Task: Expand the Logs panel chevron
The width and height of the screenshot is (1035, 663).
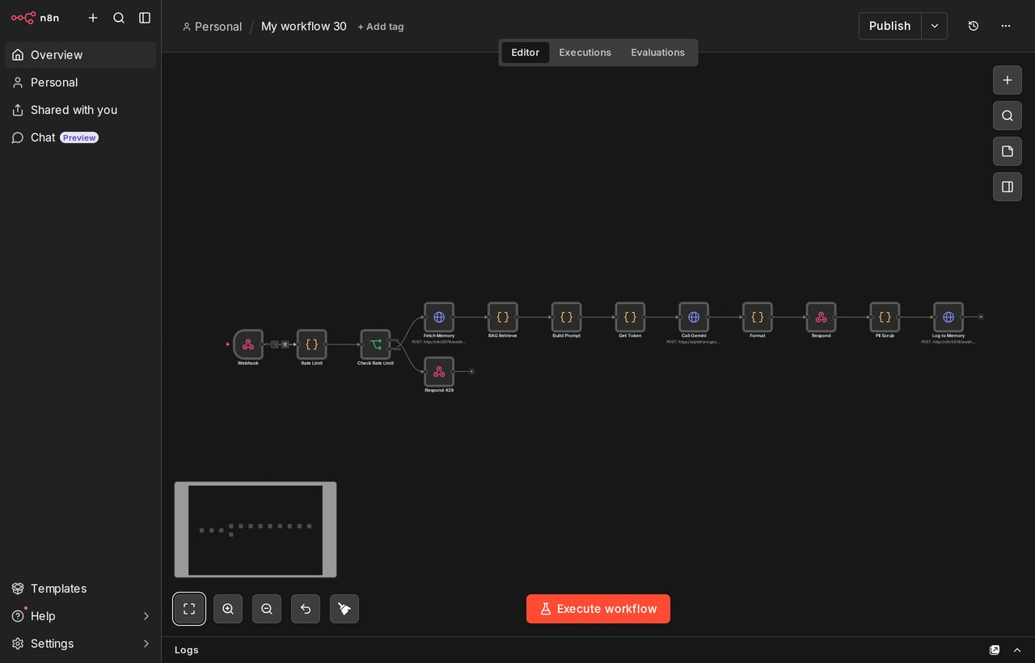Action: point(1017,650)
